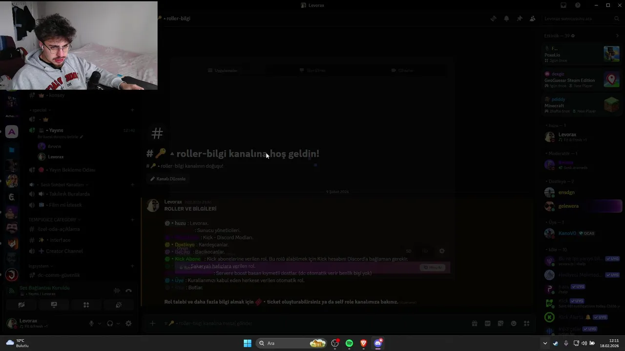Open the Help question mark icon

[578, 5]
